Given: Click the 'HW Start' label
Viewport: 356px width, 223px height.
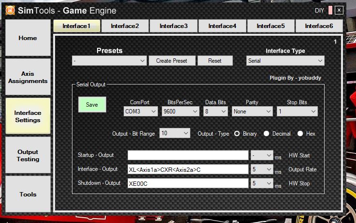Looking at the screenshot, I should click(299, 155).
